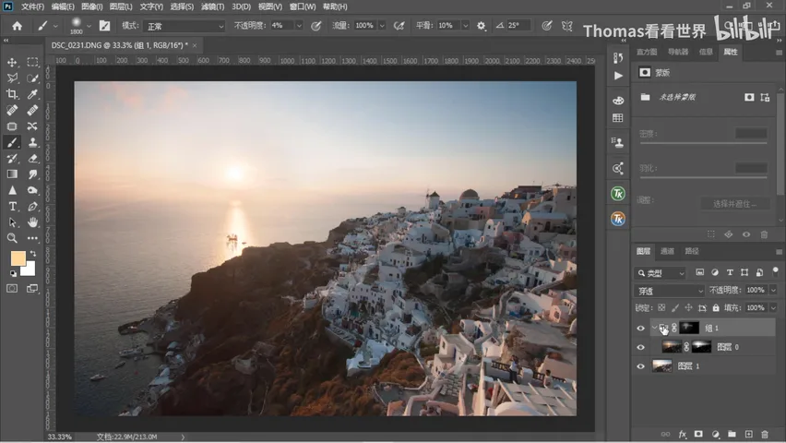Delete layer with trash icon
Screen dimensions: 786x443
(x=765, y=434)
